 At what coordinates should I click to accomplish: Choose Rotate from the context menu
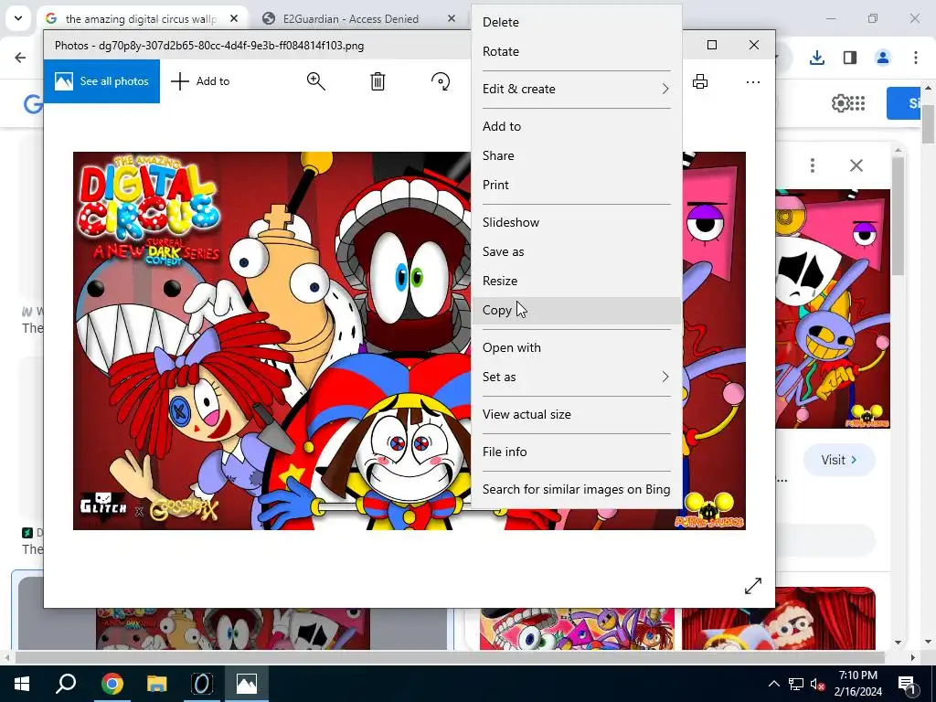pos(577,51)
